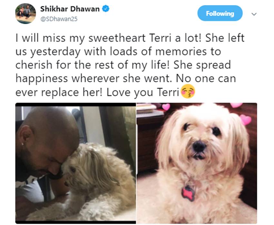Open the down-arrow menu next to Following
The width and height of the screenshot is (274, 225).
pyautogui.click(x=254, y=14)
